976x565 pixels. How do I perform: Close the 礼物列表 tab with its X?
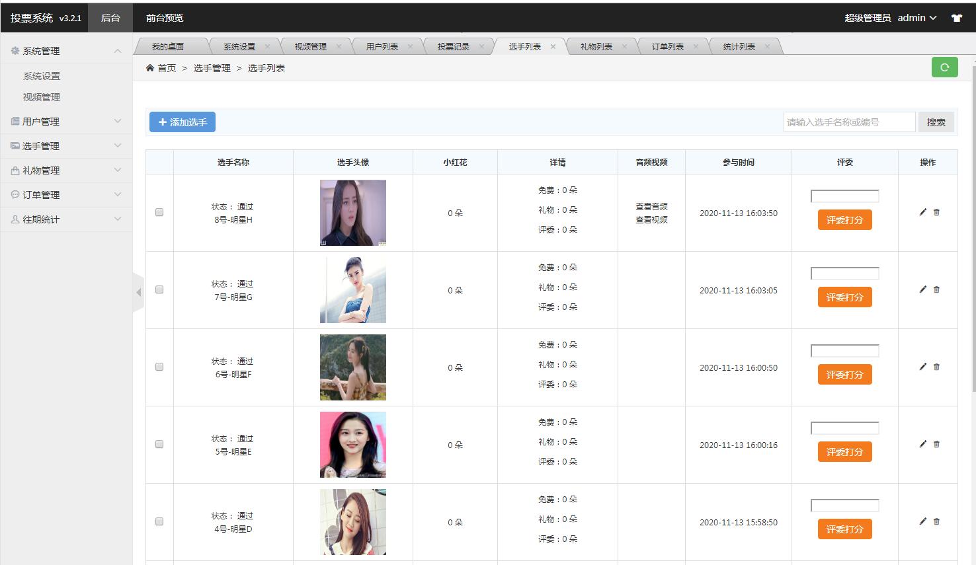click(624, 46)
